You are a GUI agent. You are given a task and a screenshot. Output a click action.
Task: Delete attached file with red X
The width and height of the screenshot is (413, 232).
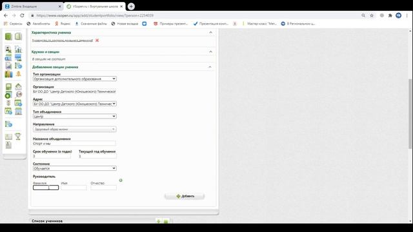(x=97, y=40)
